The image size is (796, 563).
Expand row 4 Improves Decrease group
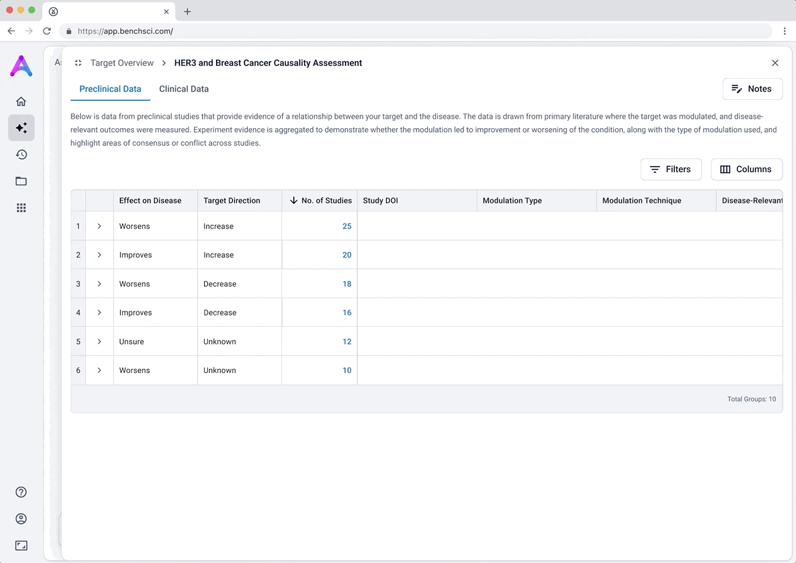(99, 312)
